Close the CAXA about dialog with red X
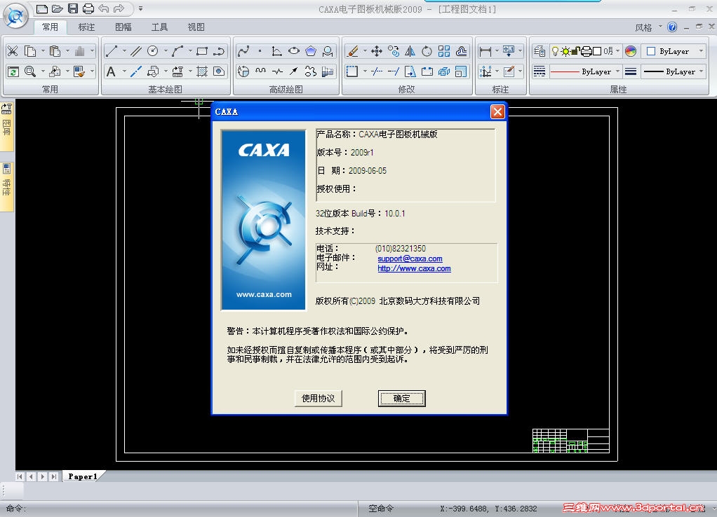 (497, 111)
